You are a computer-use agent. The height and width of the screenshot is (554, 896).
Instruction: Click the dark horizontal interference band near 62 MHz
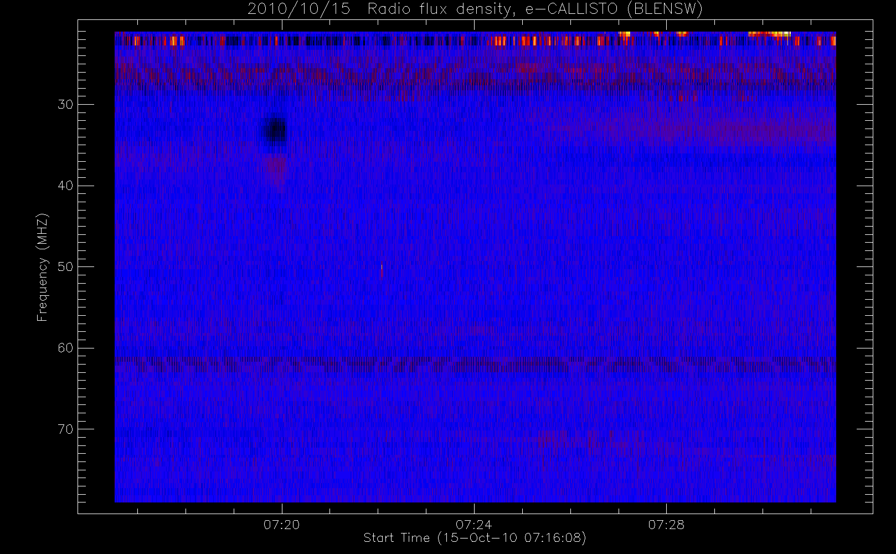tap(475, 364)
